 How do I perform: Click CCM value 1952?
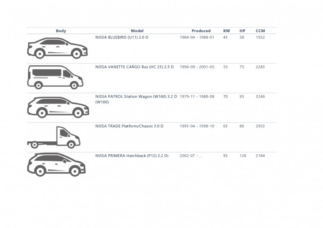(x=260, y=37)
